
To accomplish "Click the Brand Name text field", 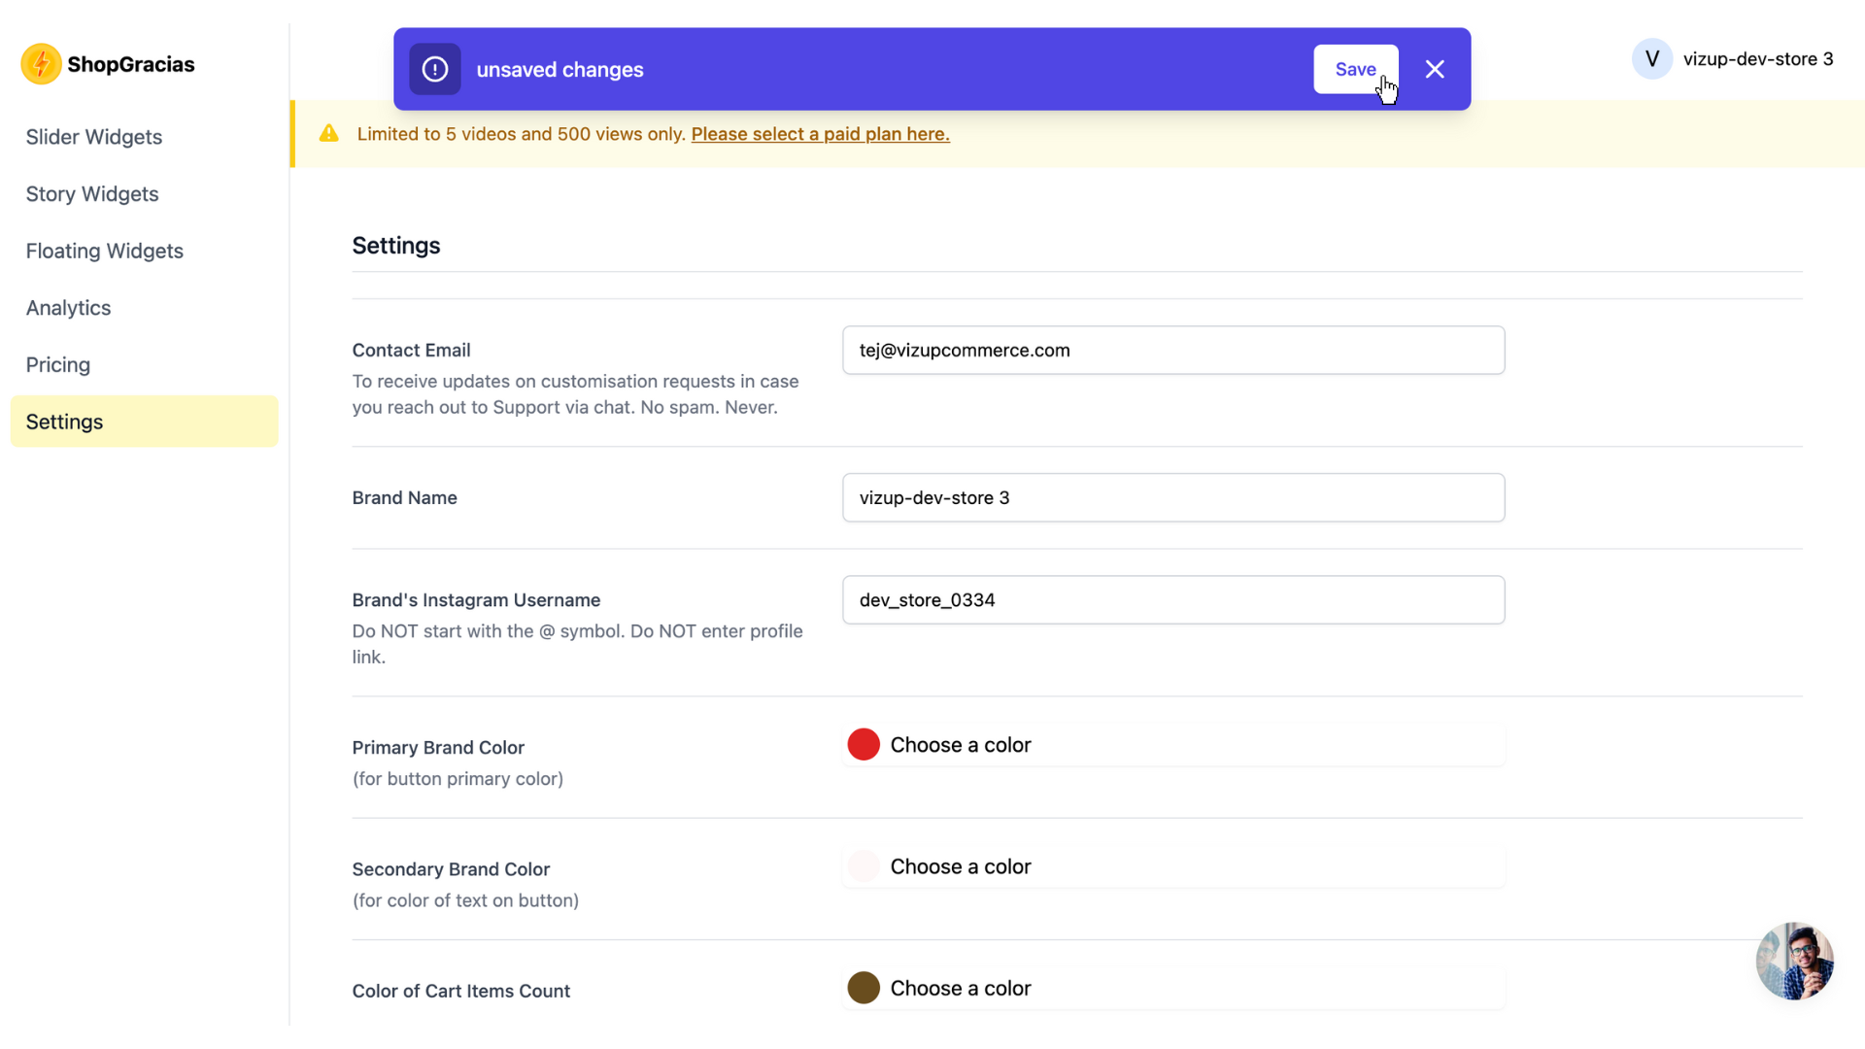I will click(x=1172, y=498).
